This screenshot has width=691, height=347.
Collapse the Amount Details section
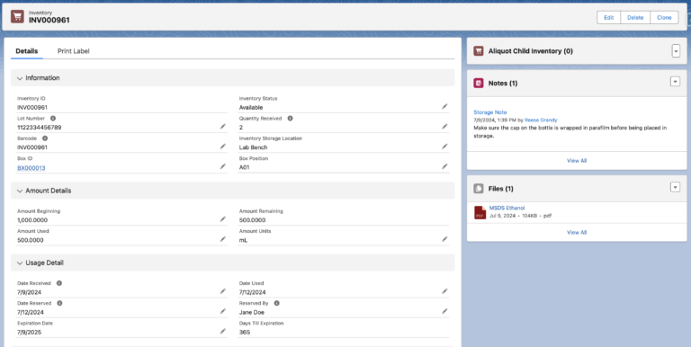click(20, 191)
